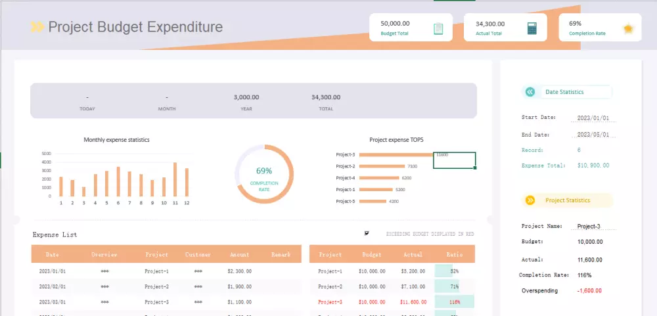Image resolution: width=657 pixels, height=316 pixels.
Task: Click the double-arrow icon beside the title
Action: (x=37, y=27)
